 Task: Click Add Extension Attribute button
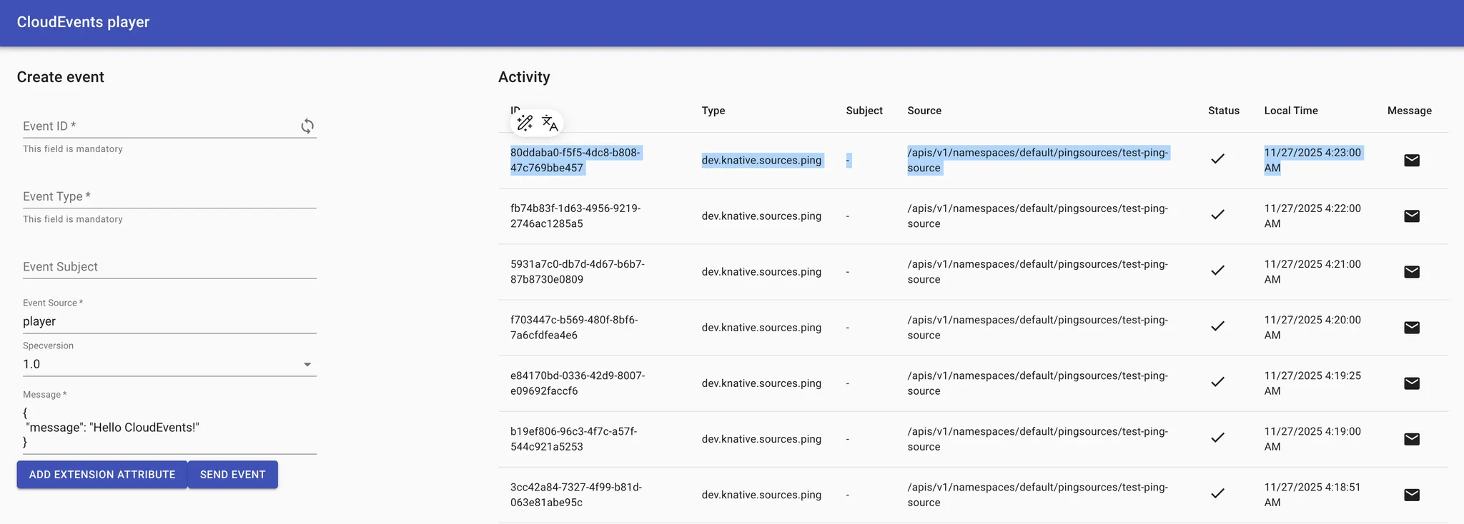coord(102,475)
